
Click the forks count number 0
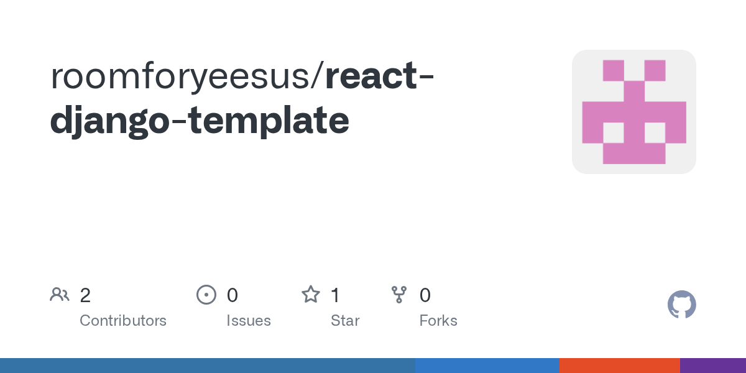tap(425, 295)
